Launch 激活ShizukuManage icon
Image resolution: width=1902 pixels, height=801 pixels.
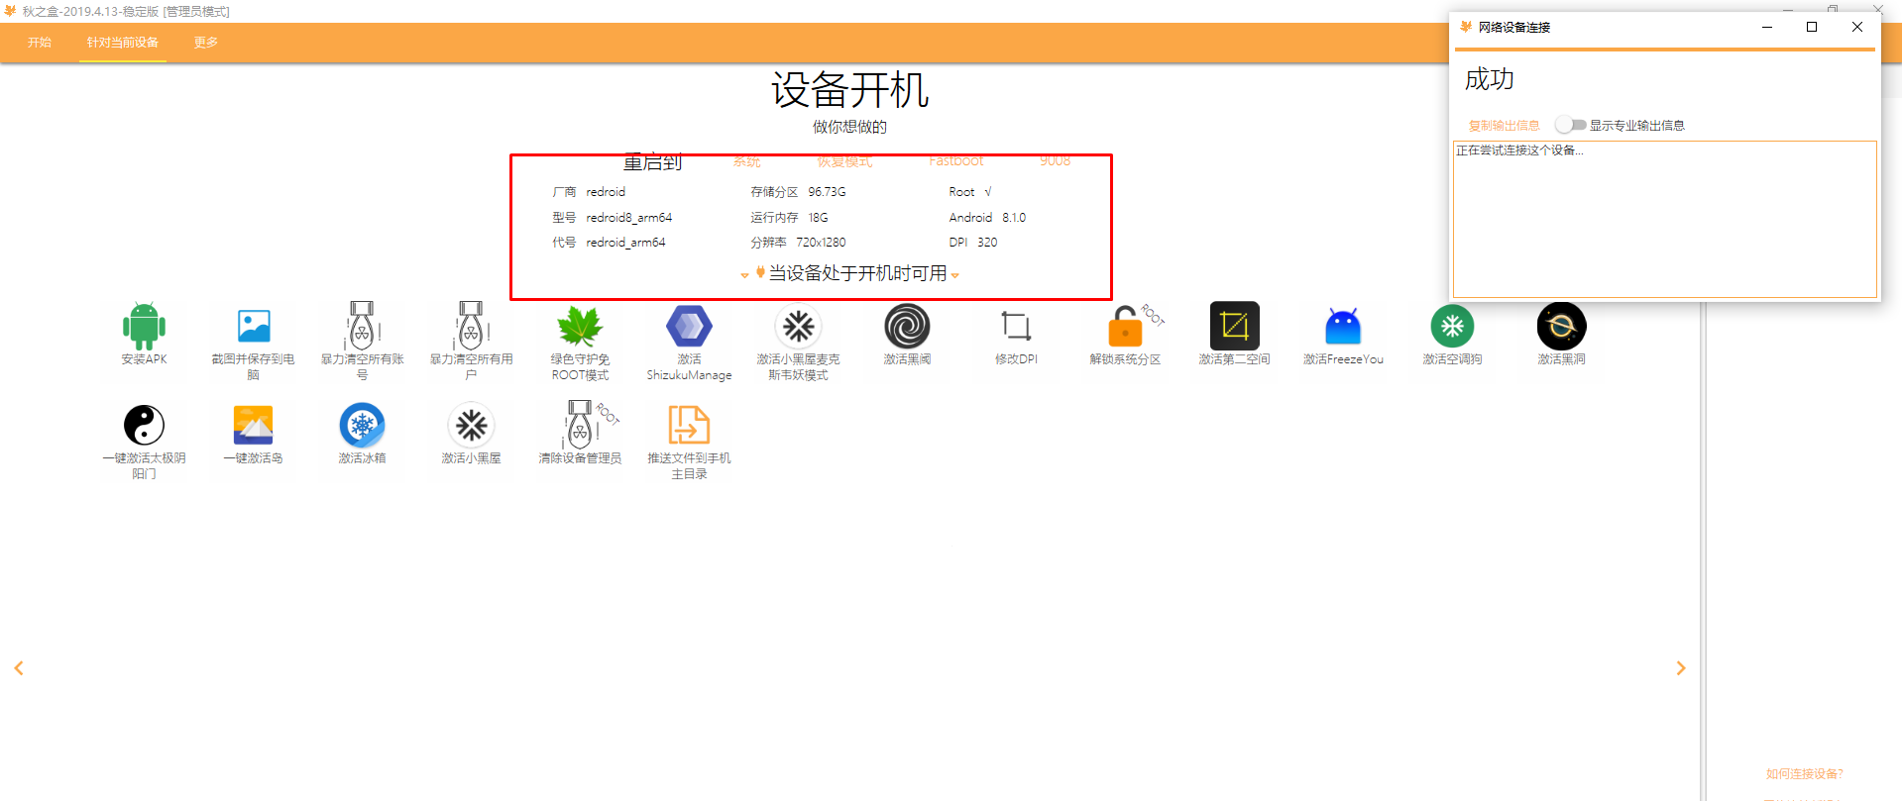click(689, 326)
